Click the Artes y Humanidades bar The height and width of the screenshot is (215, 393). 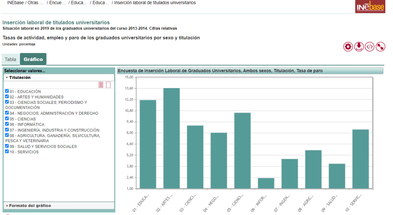pyautogui.click(x=171, y=138)
